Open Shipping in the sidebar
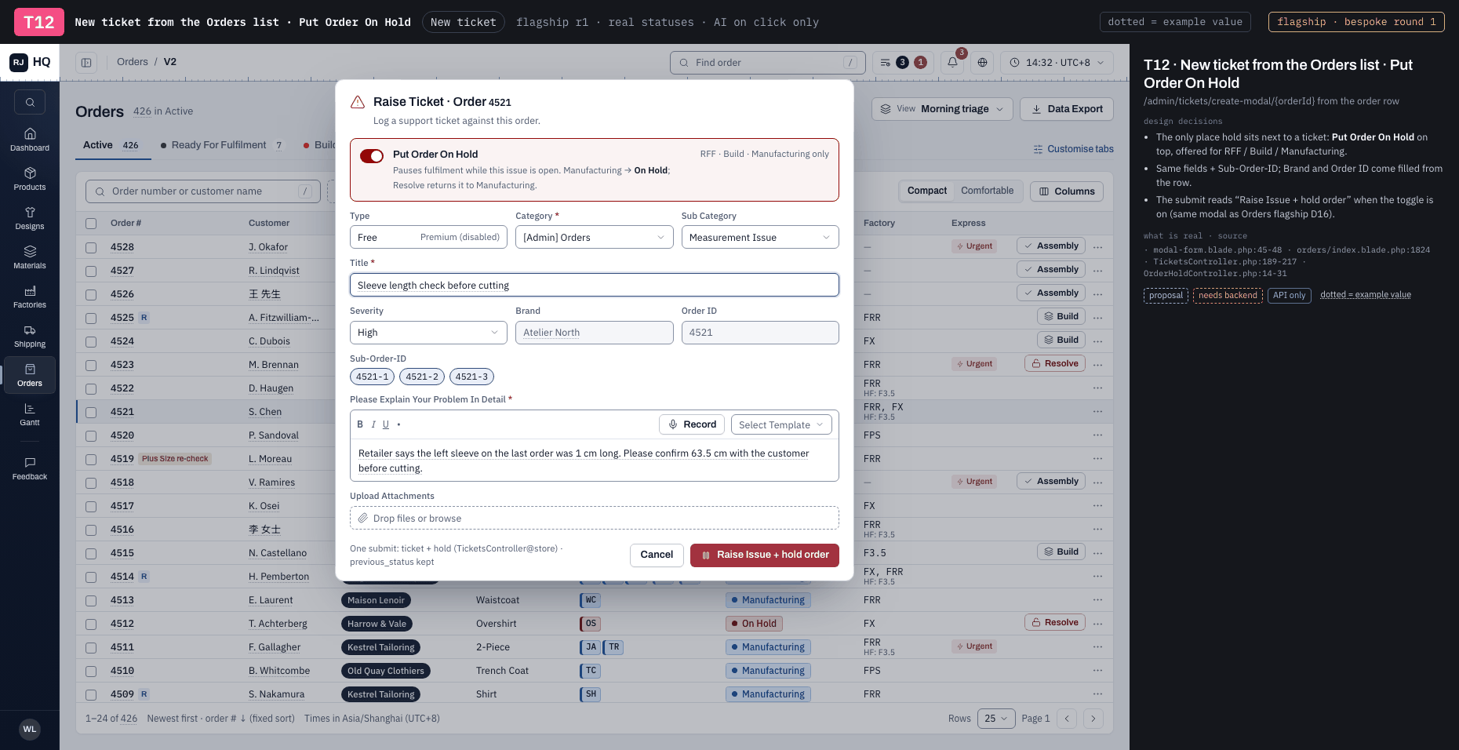Image resolution: width=1459 pixels, height=750 pixels. 30,336
